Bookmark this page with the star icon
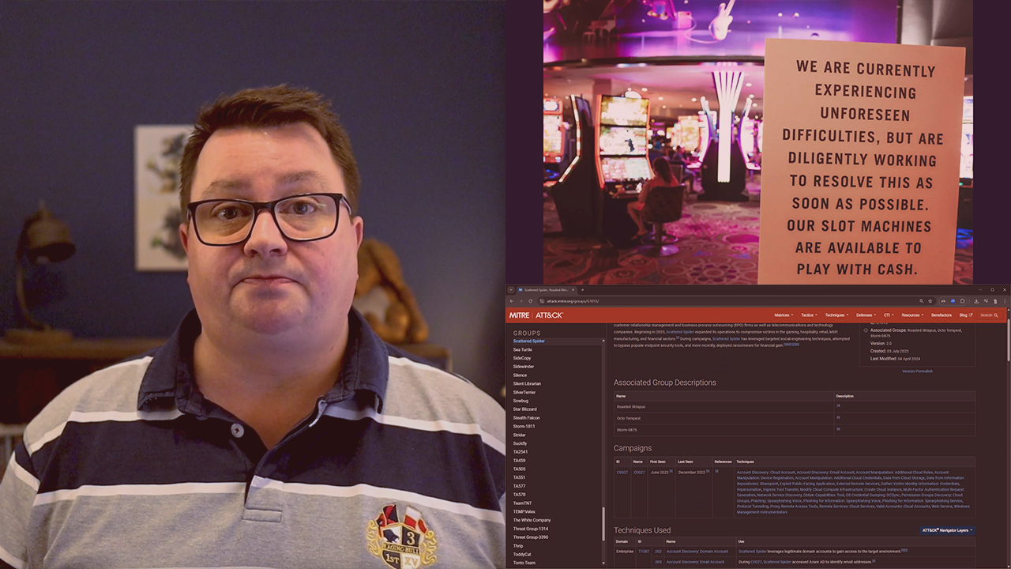 pyautogui.click(x=930, y=301)
